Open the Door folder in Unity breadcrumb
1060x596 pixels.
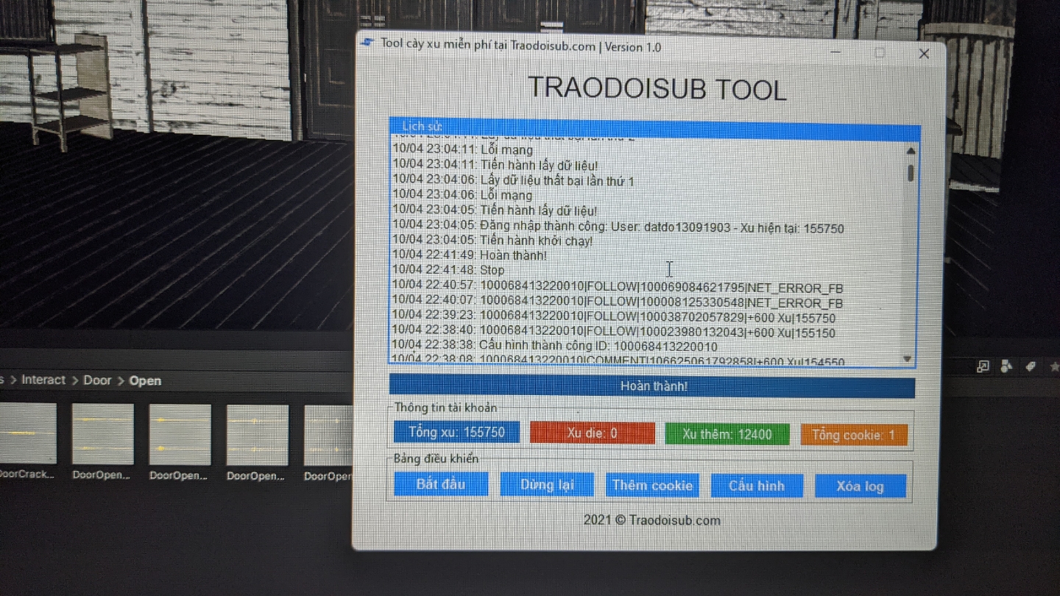[x=97, y=380]
